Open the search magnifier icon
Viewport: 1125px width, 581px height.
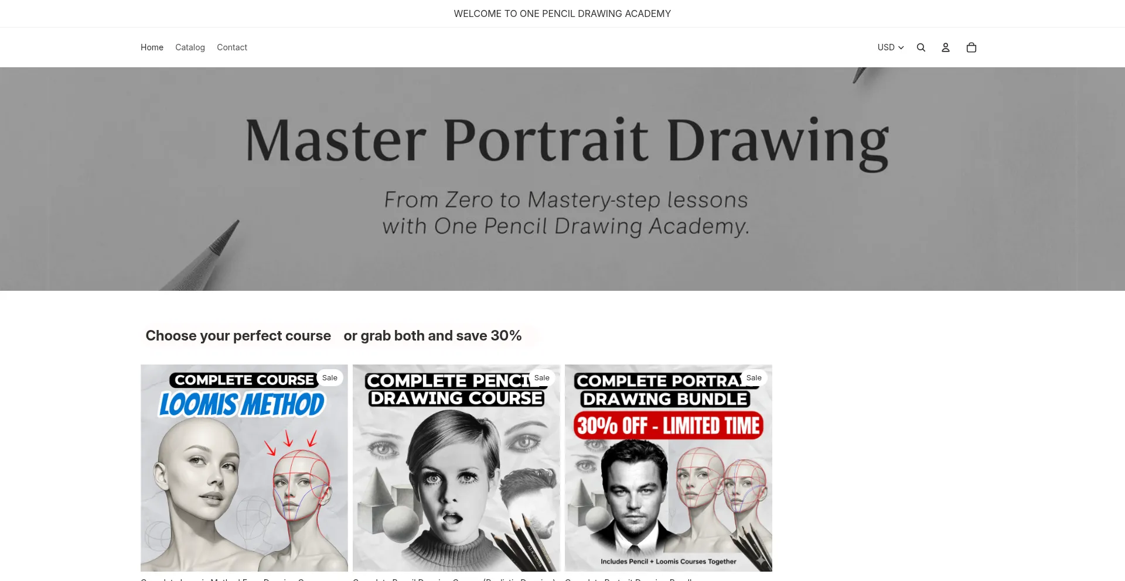pyautogui.click(x=921, y=47)
